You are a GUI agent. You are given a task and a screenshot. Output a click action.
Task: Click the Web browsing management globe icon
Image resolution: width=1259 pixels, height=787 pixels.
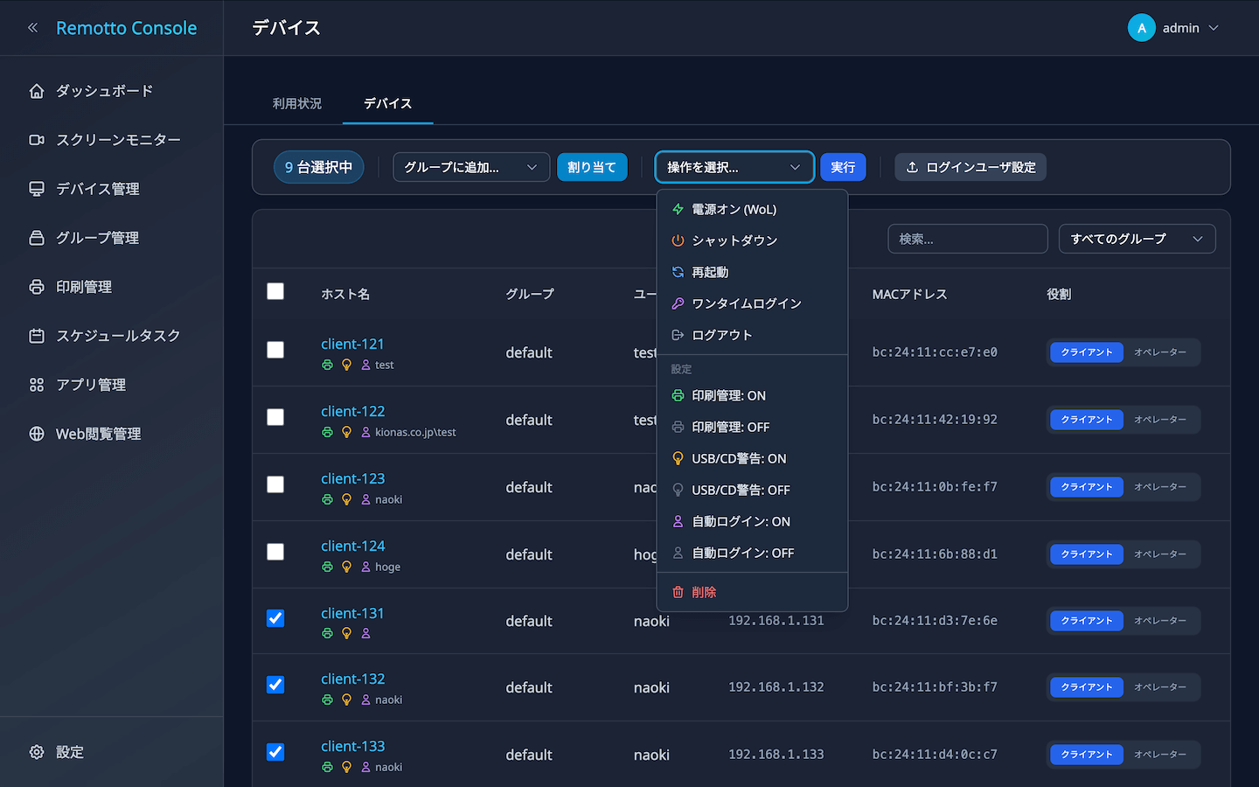[37, 434]
